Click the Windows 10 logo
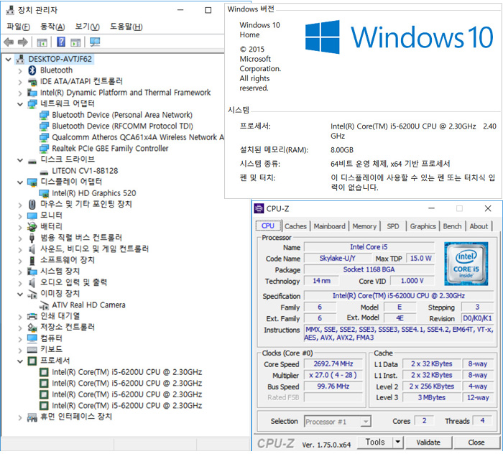Image resolution: width=503 pixels, height=454 pixels. (x=399, y=37)
